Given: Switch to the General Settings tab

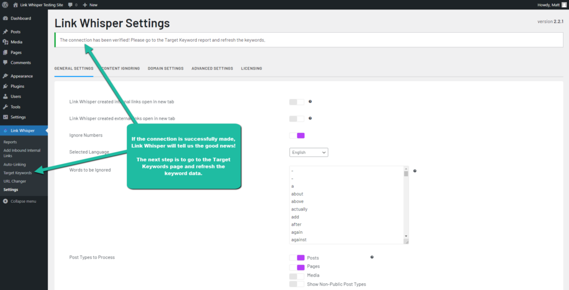Looking at the screenshot, I should point(74,68).
